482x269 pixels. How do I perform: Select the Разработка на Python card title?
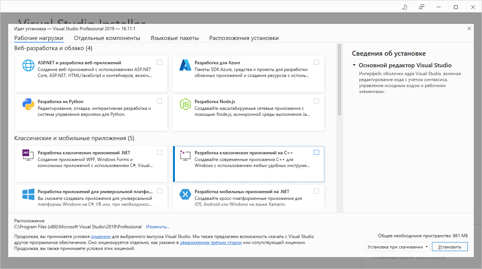click(x=61, y=102)
